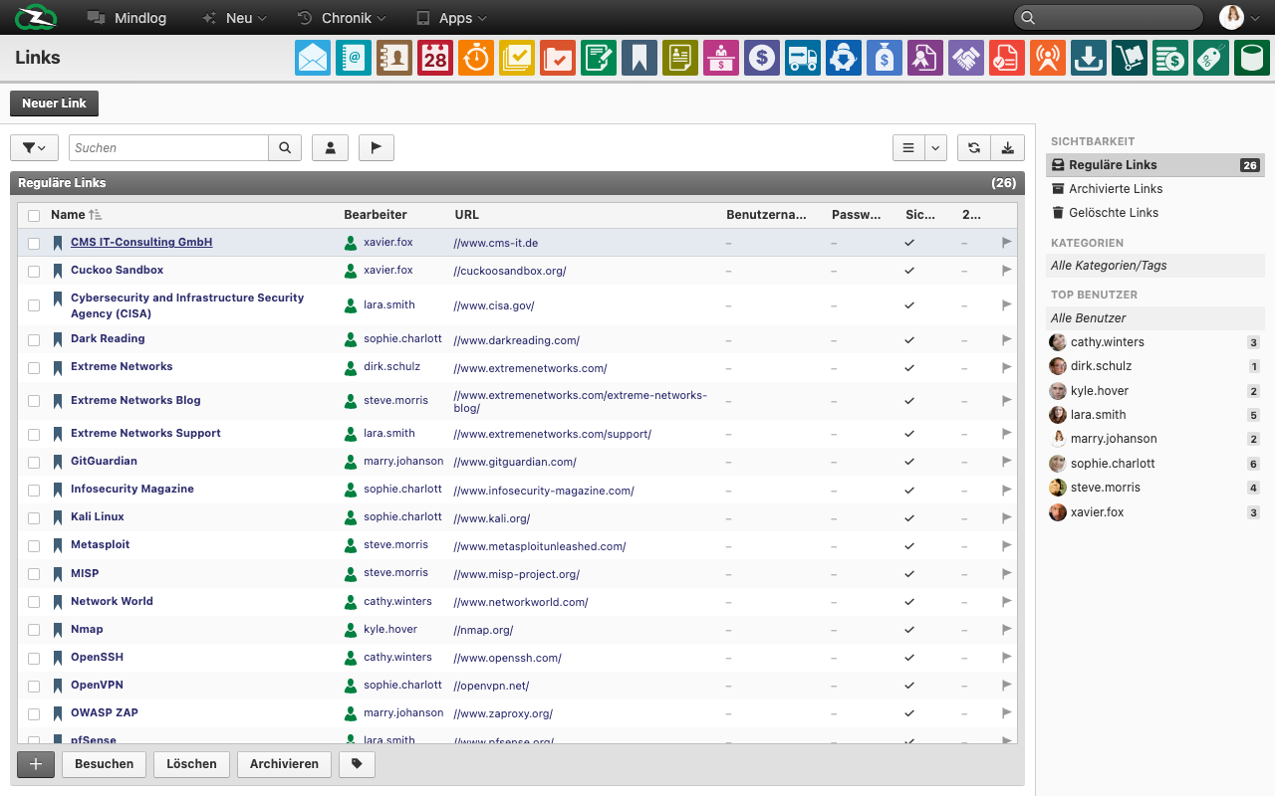Viewport: 1275px width, 796px height.
Task: Show Gelöschte Links
Action: click(1154, 213)
